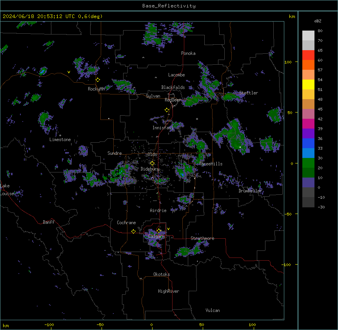
Task: Pick the light gray 70-80 dBZ swatch
Action: (308, 36)
